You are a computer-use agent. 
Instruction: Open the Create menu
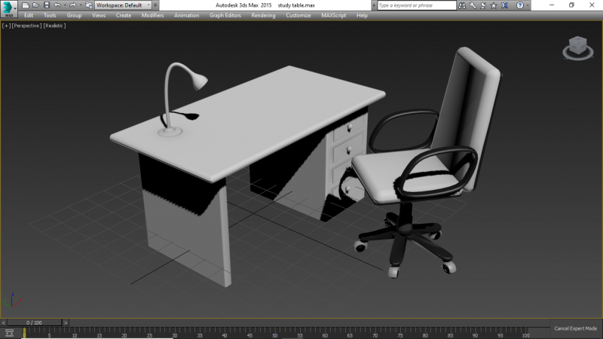click(124, 15)
